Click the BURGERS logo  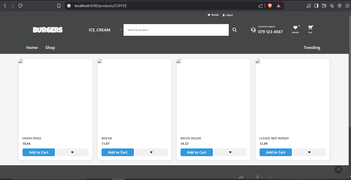point(48,30)
